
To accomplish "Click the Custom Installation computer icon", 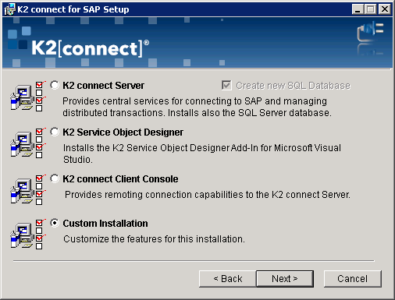I will coord(27,235).
